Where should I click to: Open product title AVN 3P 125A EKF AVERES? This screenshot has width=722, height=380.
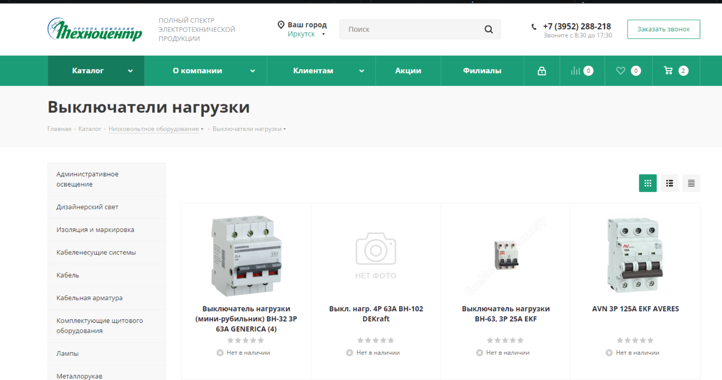tap(636, 309)
